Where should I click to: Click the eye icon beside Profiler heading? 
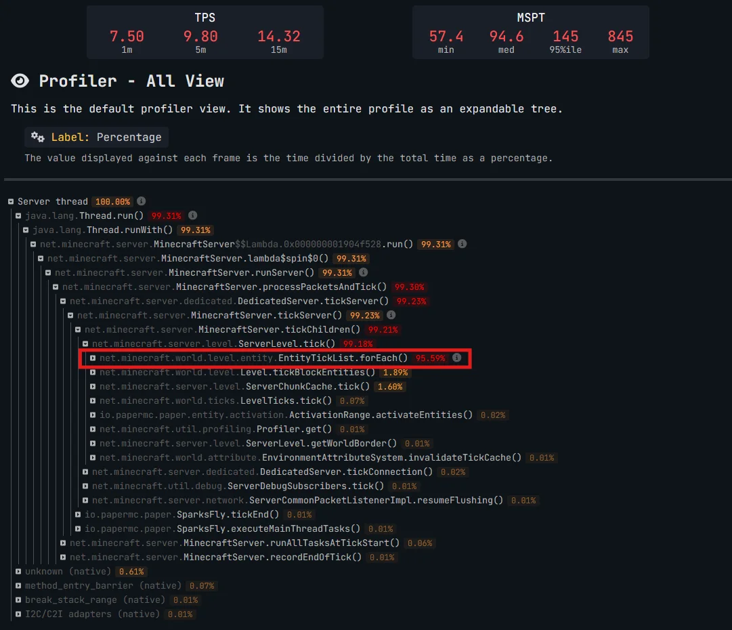(x=20, y=81)
